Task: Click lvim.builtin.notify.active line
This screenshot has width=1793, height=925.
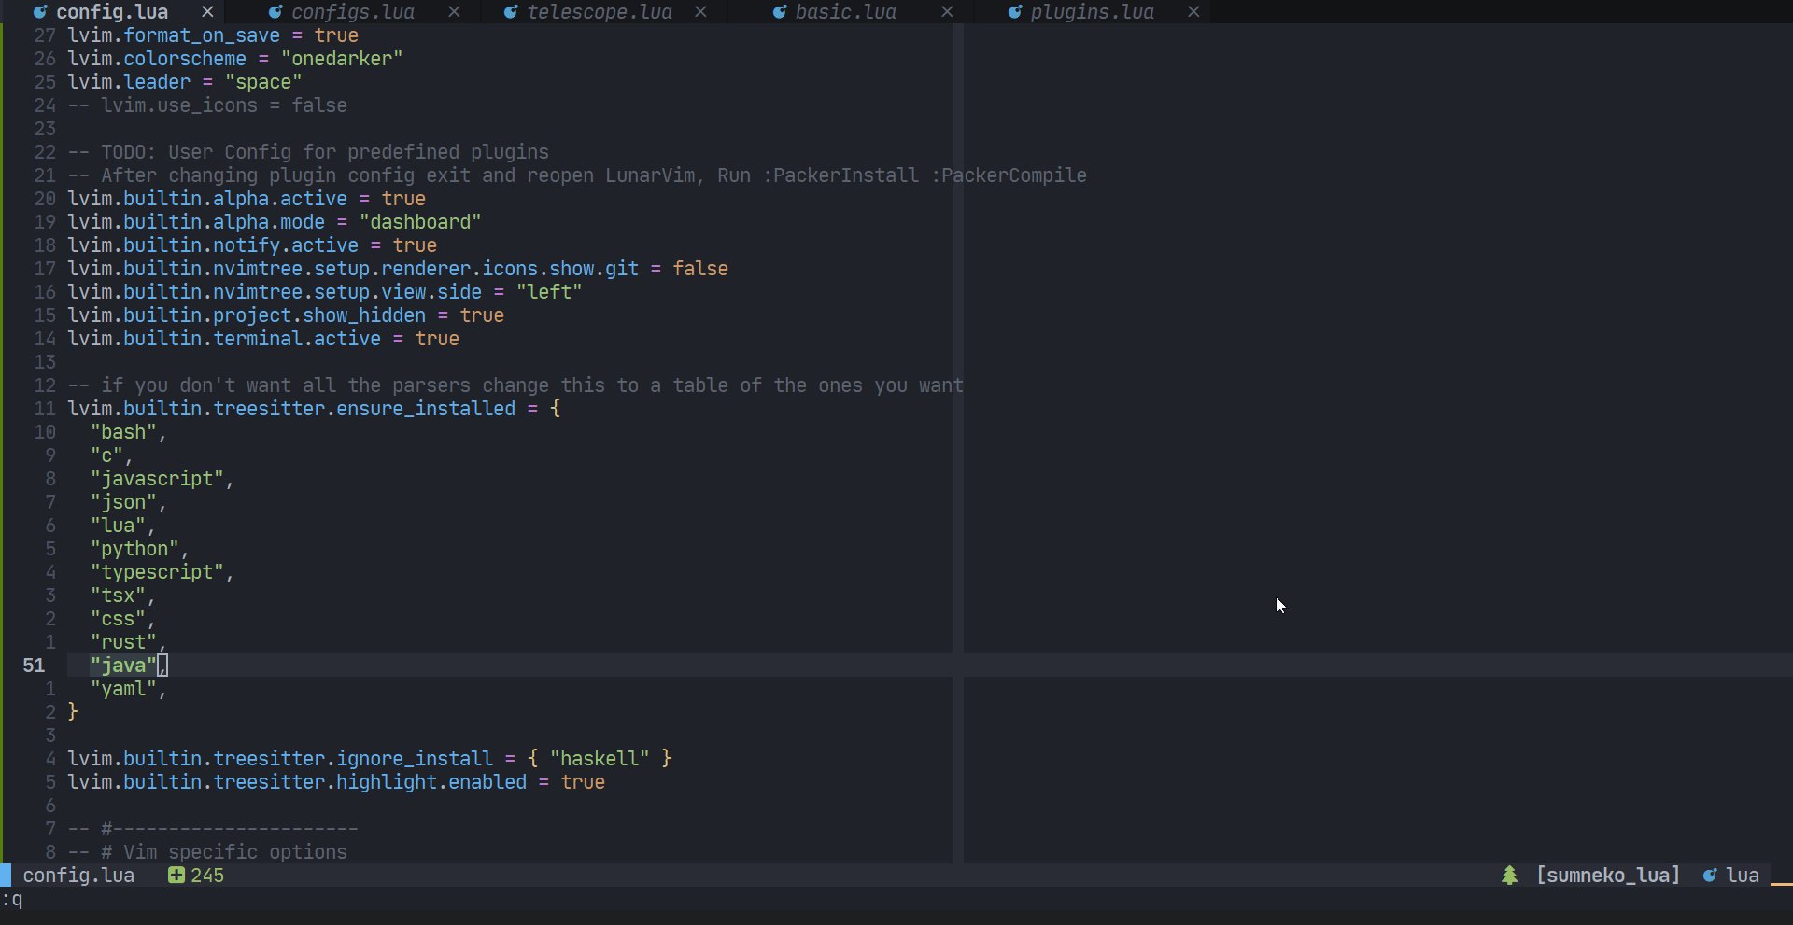Action: coord(252,245)
